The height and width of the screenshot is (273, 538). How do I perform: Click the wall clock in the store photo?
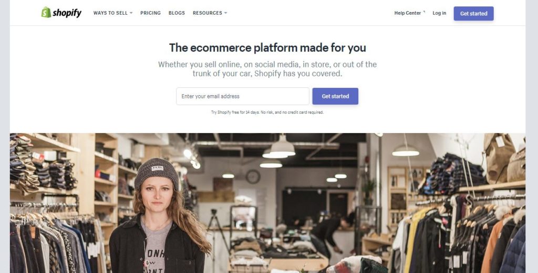pos(253,177)
